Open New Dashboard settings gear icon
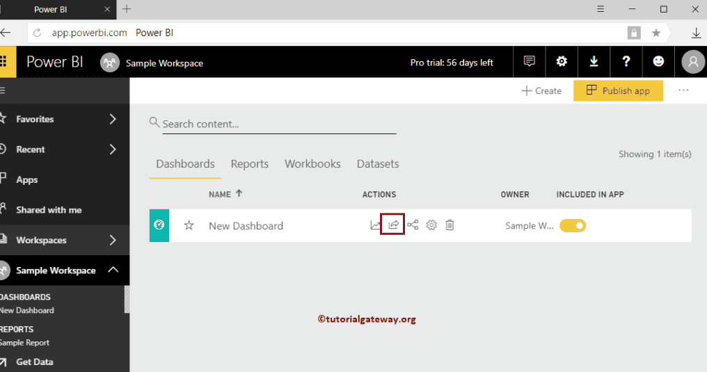707x372 pixels. [431, 225]
